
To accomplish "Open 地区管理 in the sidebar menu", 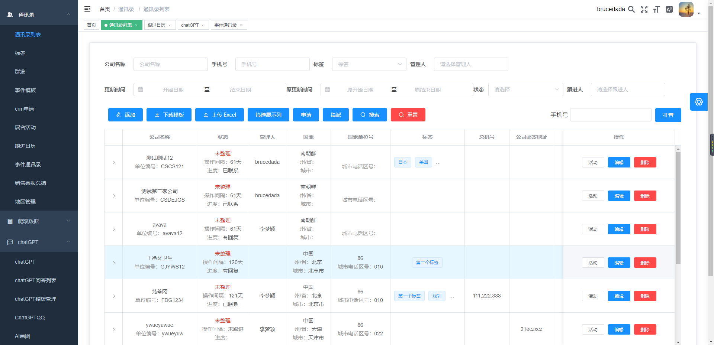I will [39, 202].
